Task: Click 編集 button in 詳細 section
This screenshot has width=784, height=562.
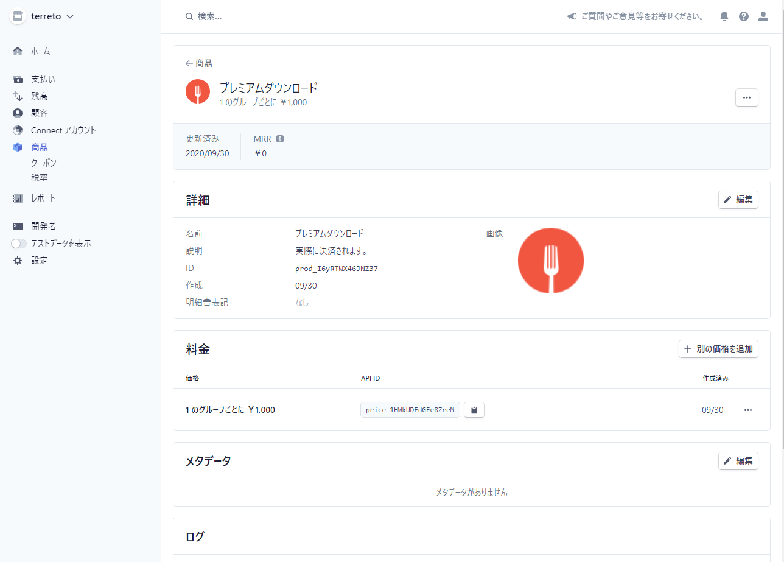Action: [738, 200]
